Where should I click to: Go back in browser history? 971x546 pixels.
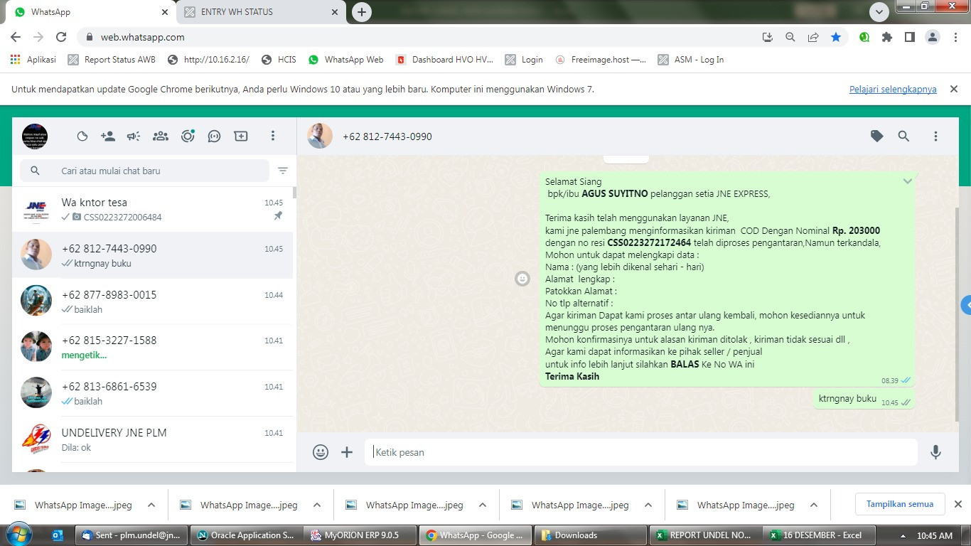[16, 37]
